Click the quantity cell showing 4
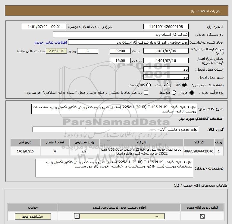The width and height of the screenshot is (232, 224). coord(55,151)
